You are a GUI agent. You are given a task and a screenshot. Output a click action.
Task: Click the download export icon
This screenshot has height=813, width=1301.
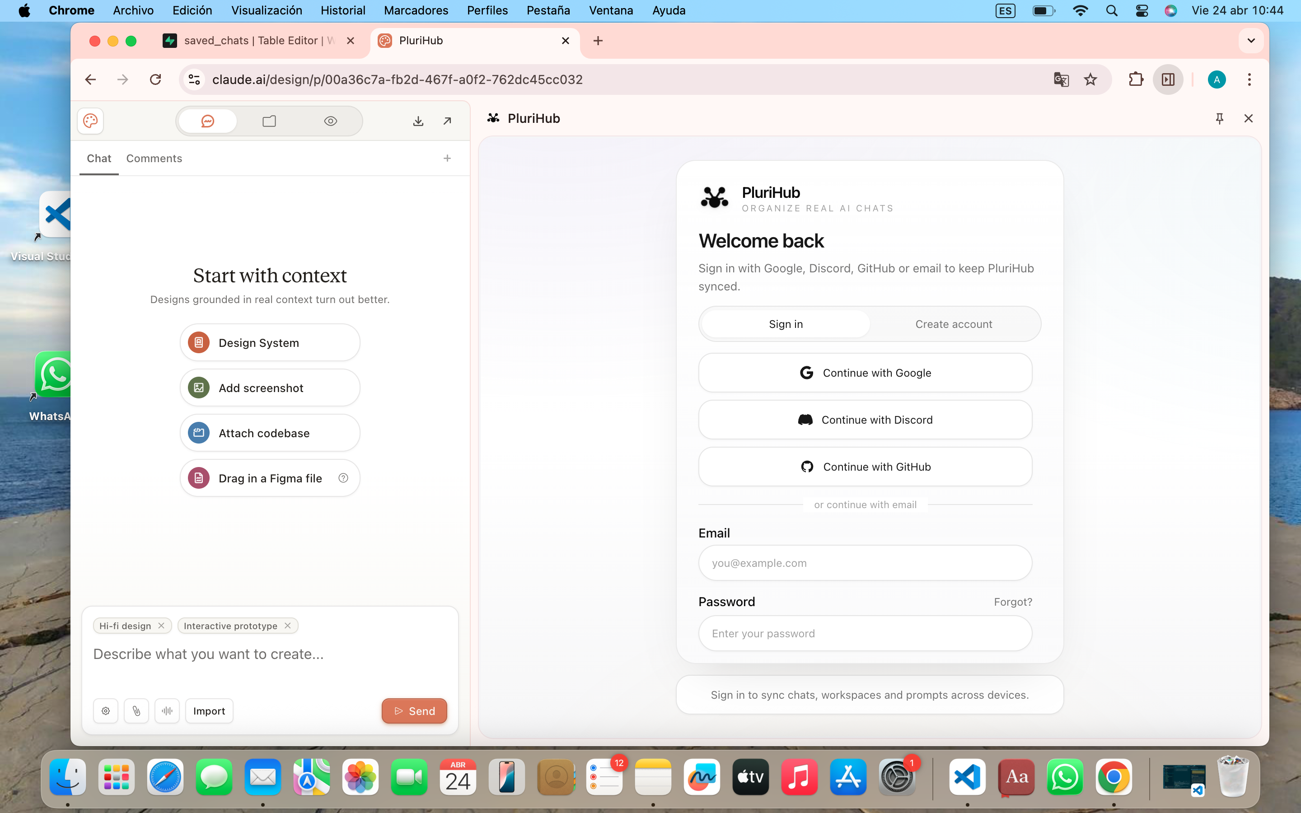point(418,121)
